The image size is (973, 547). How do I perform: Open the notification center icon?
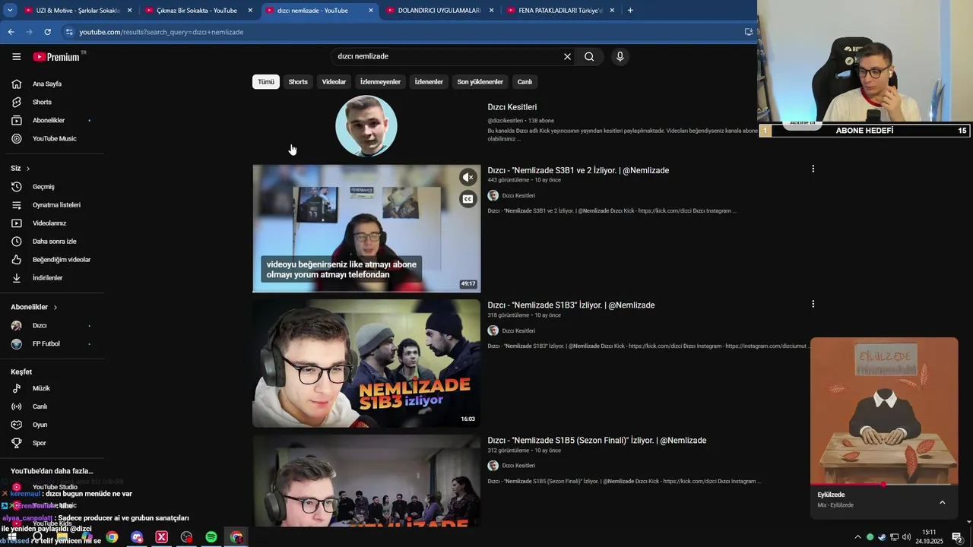(x=957, y=537)
